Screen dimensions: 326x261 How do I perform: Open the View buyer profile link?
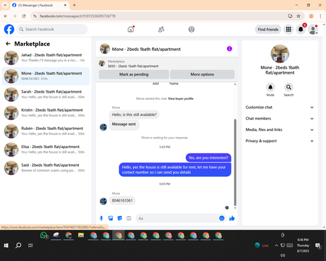[x=181, y=99]
